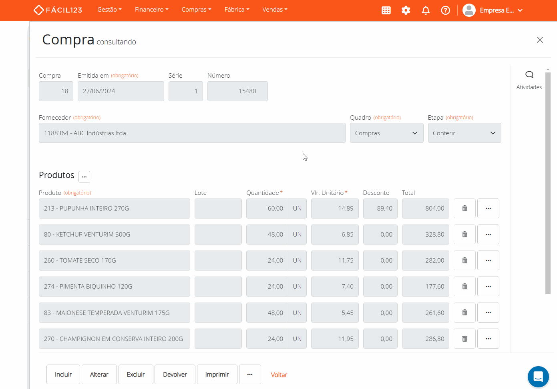Click the Voltar link
The width and height of the screenshot is (557, 389).
tap(279, 375)
